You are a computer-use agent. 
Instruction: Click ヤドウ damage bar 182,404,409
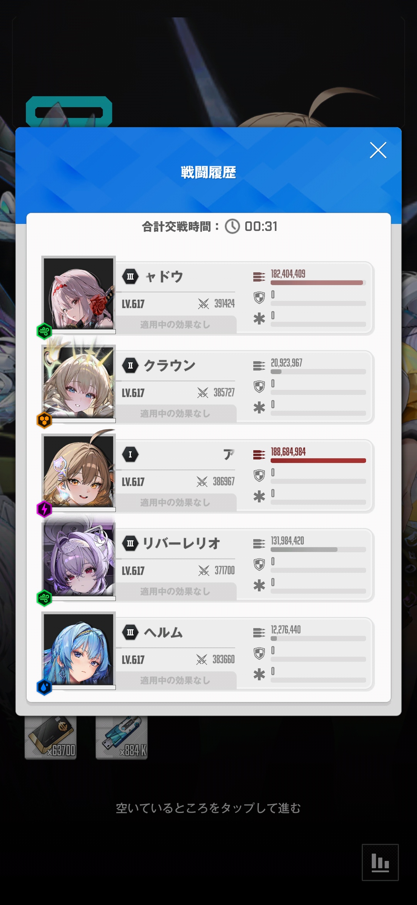[x=318, y=283]
